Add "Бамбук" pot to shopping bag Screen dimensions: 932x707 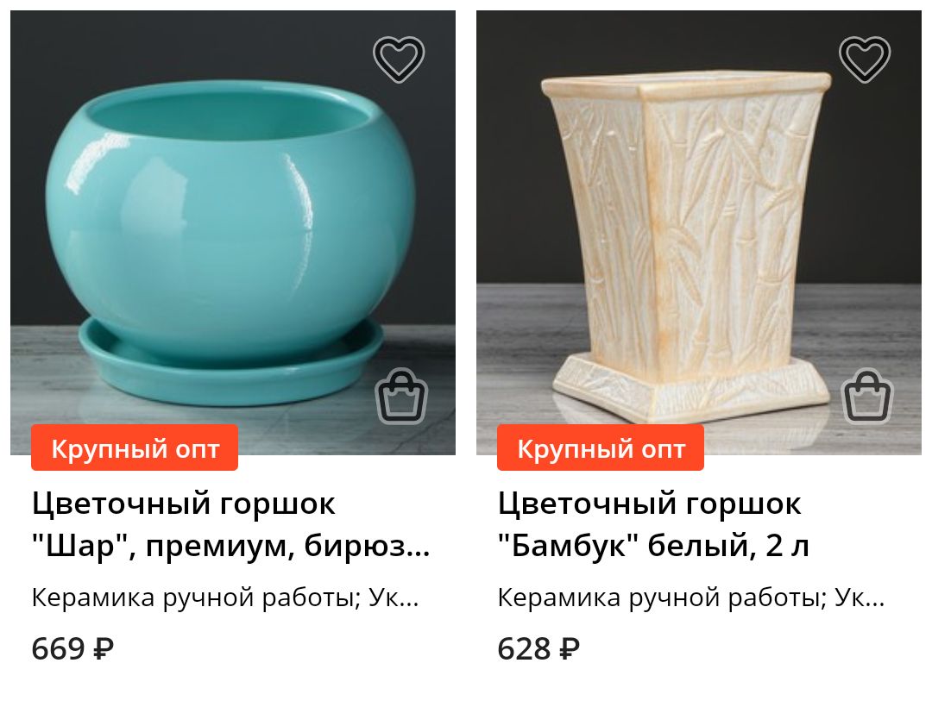868,397
